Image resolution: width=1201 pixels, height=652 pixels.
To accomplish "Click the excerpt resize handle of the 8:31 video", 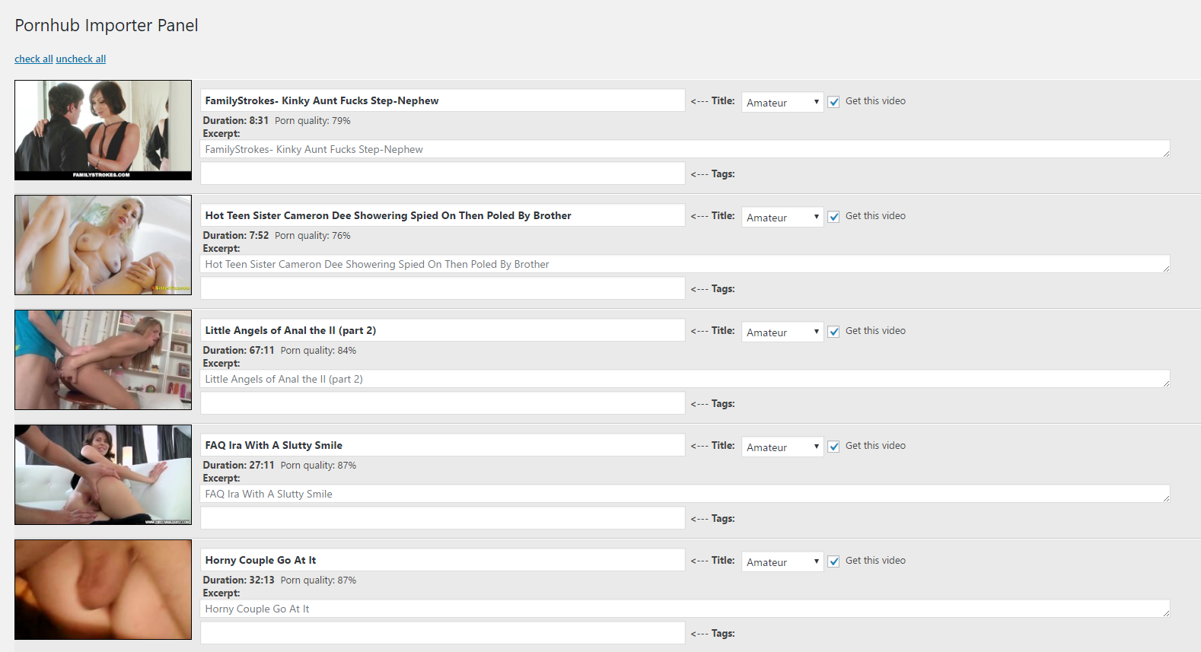I will tap(1166, 154).
